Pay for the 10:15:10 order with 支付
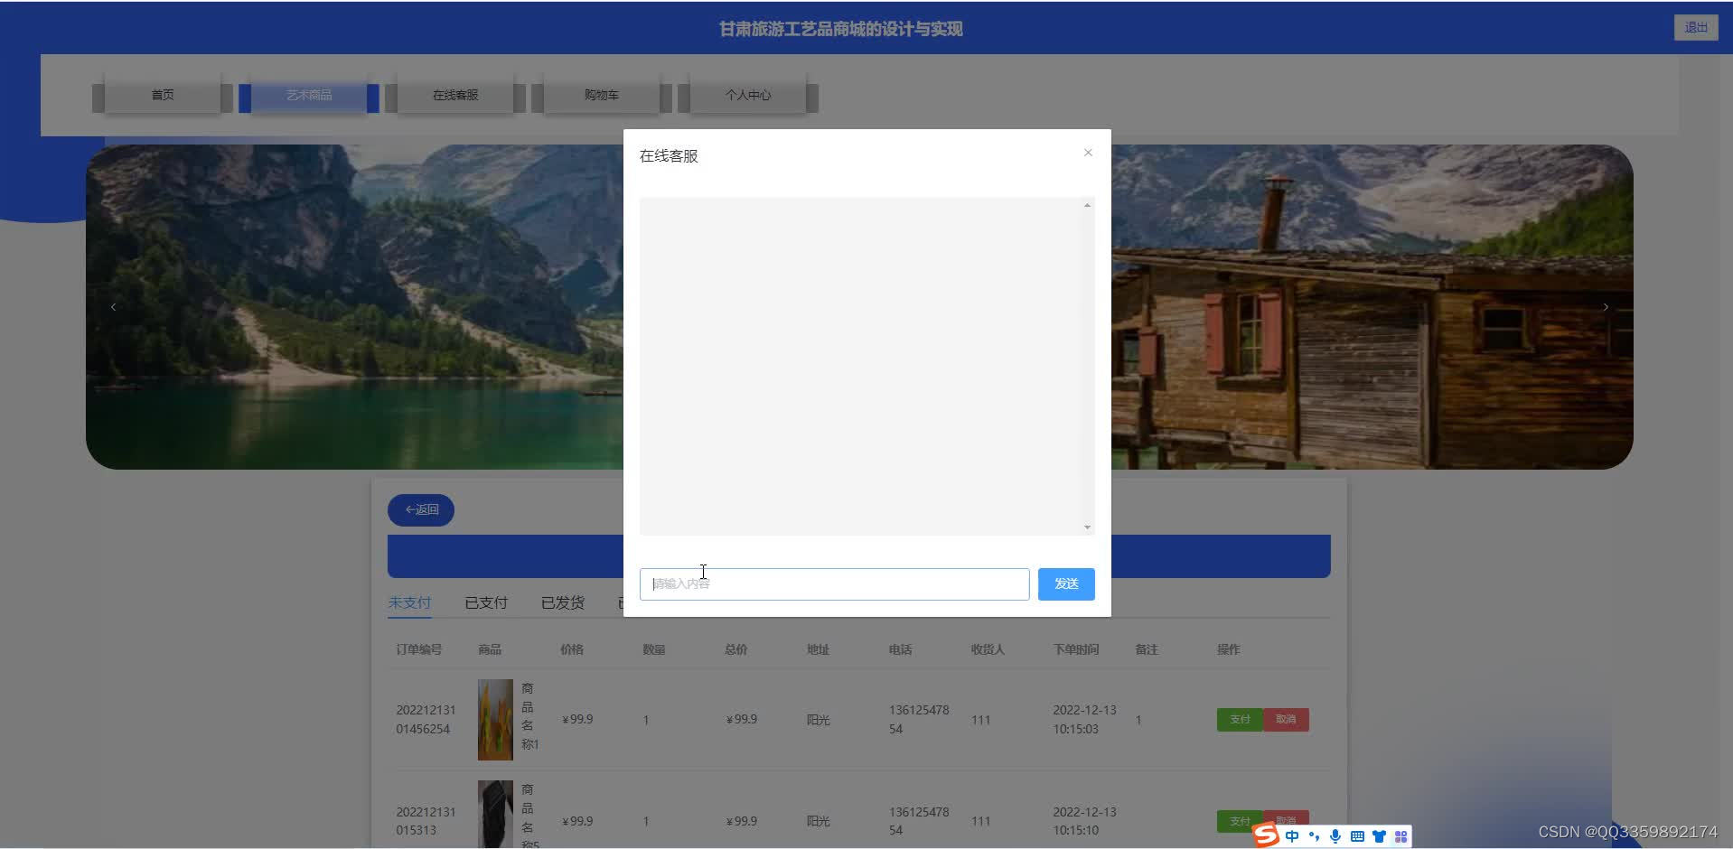The image size is (1733, 849). coord(1240,821)
